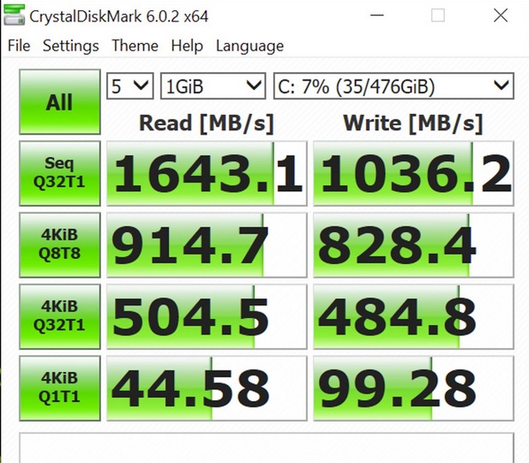This screenshot has height=463, width=529.
Task: Select the Seq read result 1643.1
Action: click(x=207, y=173)
